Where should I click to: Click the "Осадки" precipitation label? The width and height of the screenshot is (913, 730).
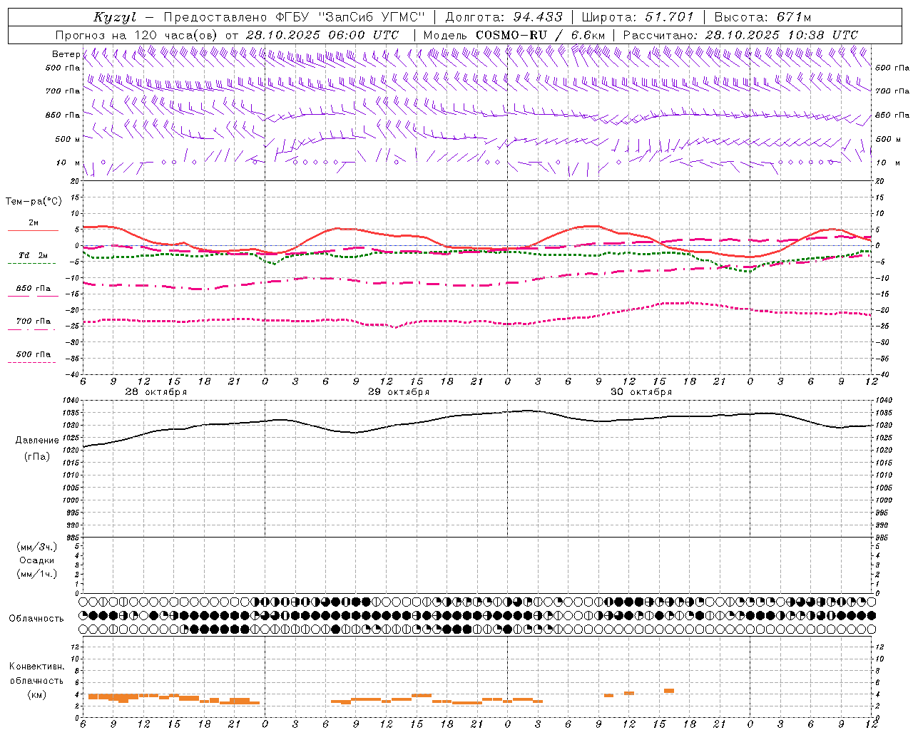[37, 561]
